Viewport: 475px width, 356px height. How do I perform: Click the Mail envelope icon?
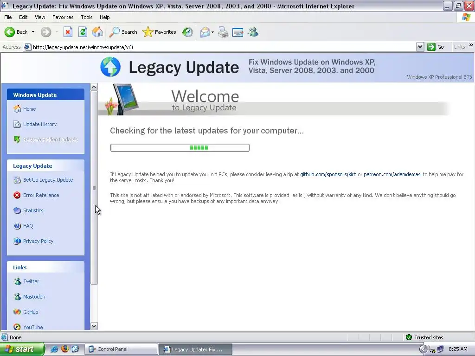(205, 32)
